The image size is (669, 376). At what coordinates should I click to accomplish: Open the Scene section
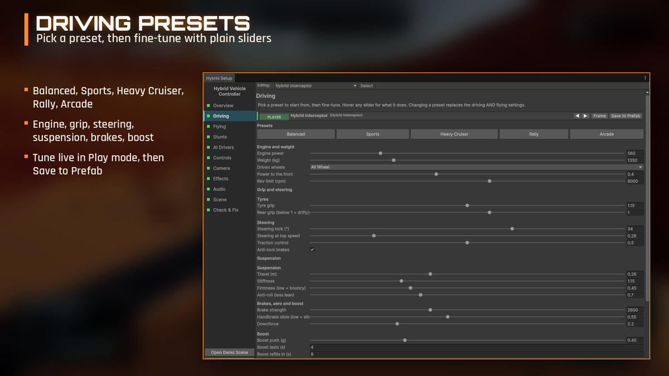point(229,199)
